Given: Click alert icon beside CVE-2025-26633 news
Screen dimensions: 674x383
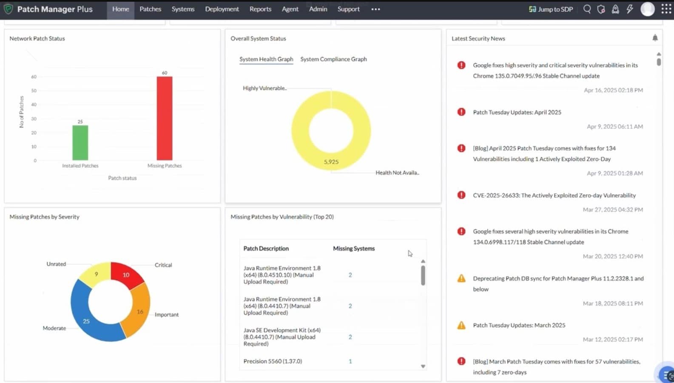Looking at the screenshot, I should click(x=461, y=195).
